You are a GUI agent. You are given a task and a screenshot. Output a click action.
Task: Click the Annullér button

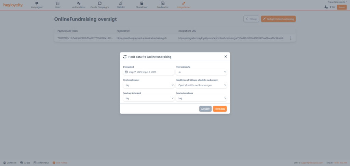tap(205, 109)
